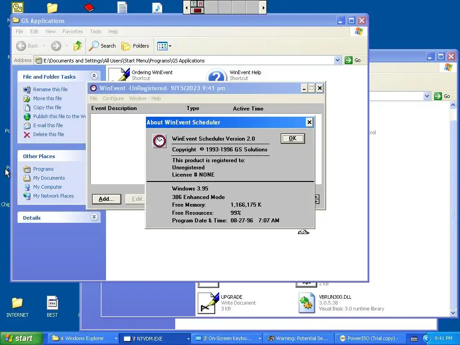Open Favorites menu in GS Applications window
Viewport: 460px width, 345px height.
[x=72, y=31]
